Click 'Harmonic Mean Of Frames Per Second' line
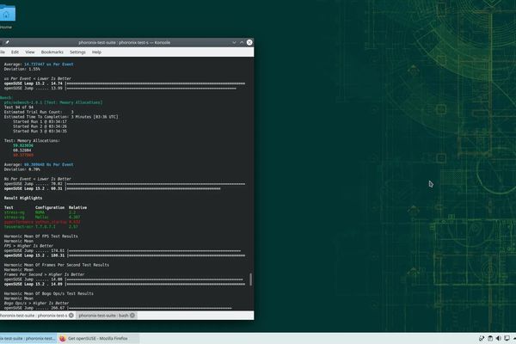Viewport: 516px width, 344px height. [56, 265]
